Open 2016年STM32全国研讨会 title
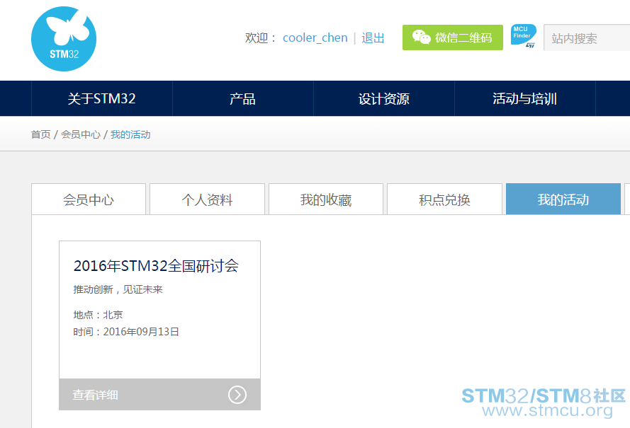 pyautogui.click(x=156, y=266)
